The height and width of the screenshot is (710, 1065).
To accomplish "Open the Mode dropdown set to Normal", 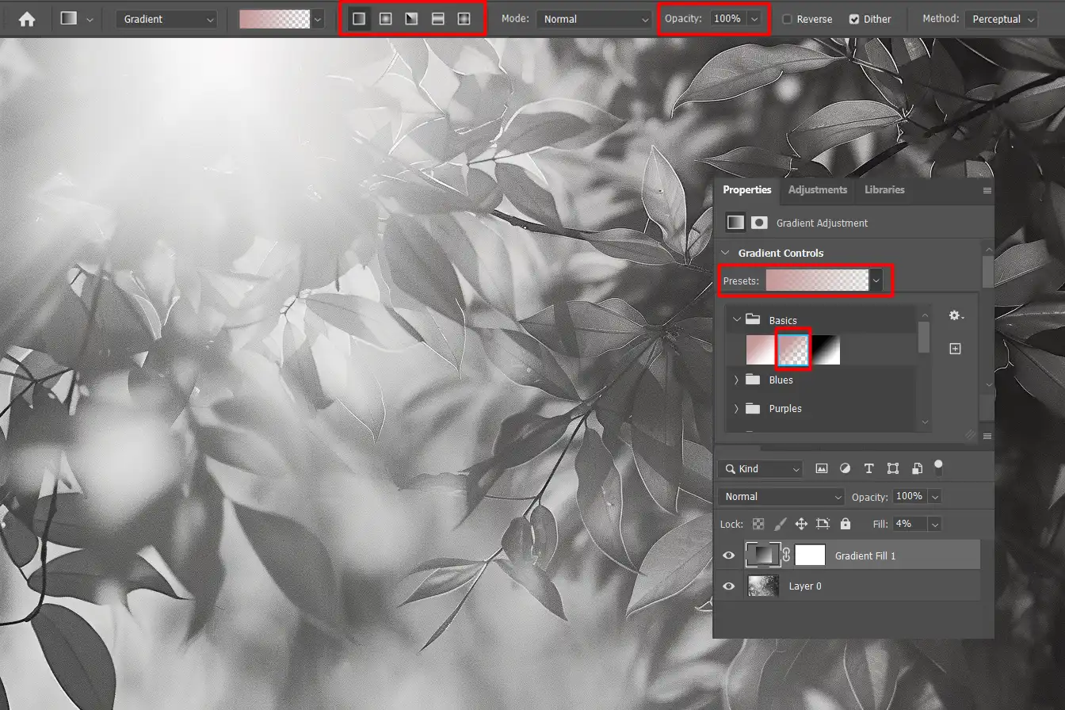I will point(594,19).
